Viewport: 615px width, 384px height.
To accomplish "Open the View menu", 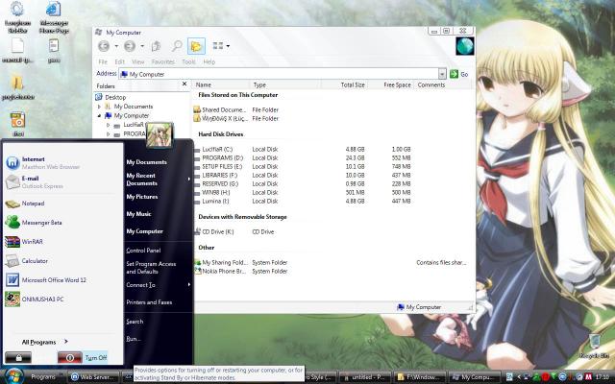I will (137, 61).
